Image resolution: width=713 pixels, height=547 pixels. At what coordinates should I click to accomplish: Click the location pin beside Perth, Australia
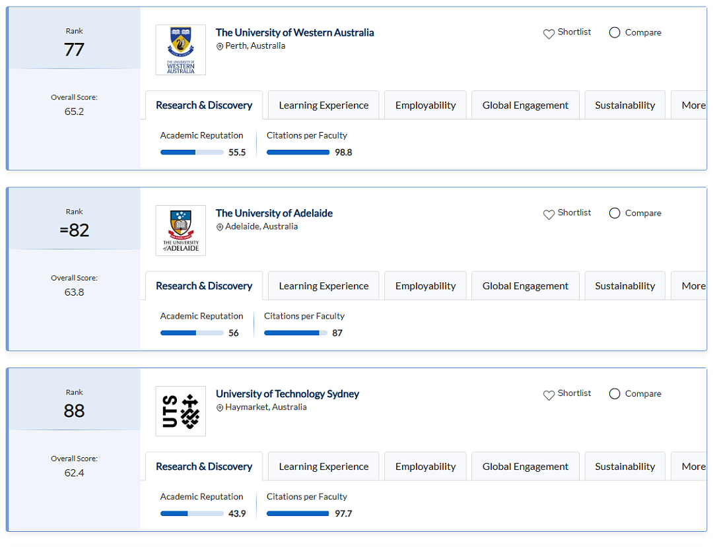[x=220, y=46]
